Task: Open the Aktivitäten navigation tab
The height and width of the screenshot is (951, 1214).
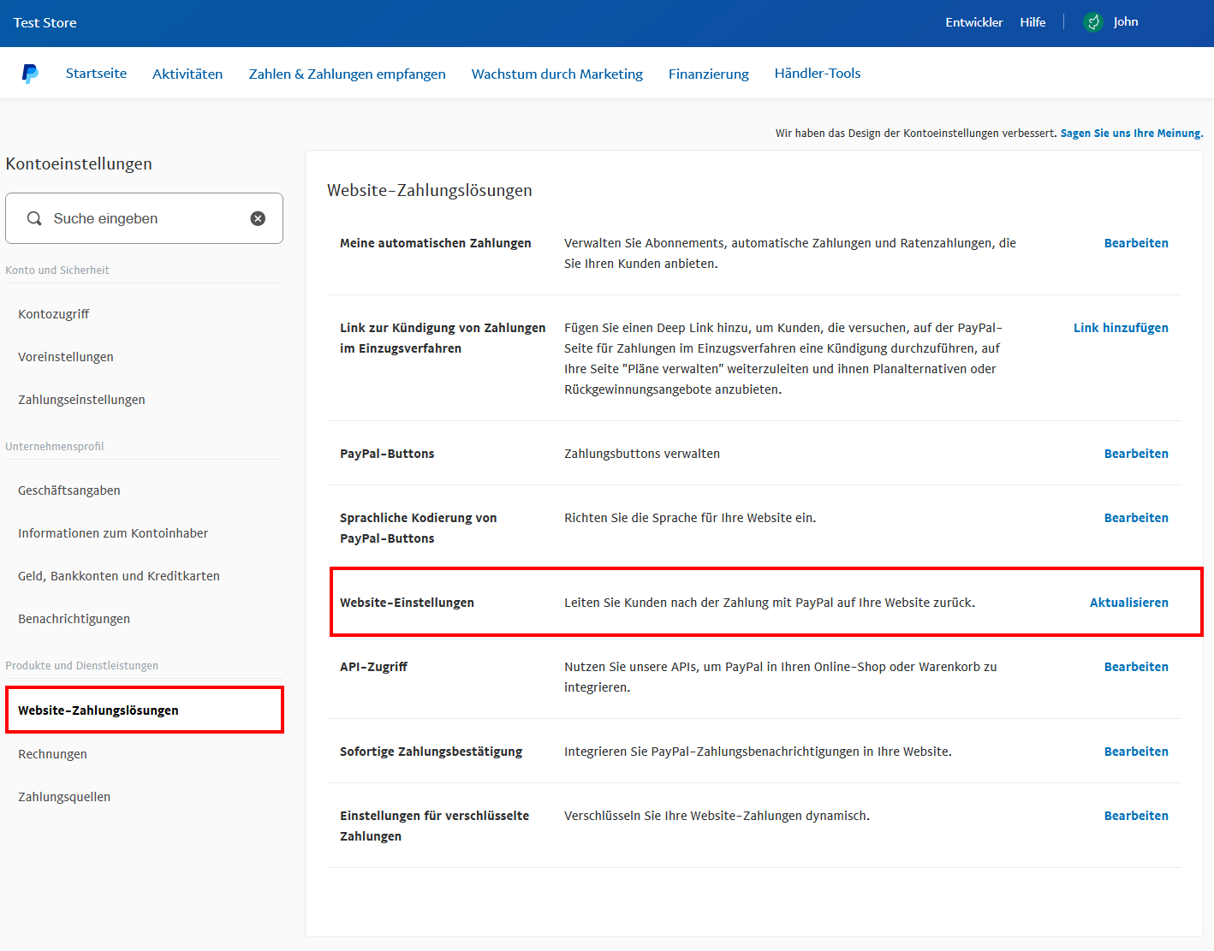Action: (187, 74)
